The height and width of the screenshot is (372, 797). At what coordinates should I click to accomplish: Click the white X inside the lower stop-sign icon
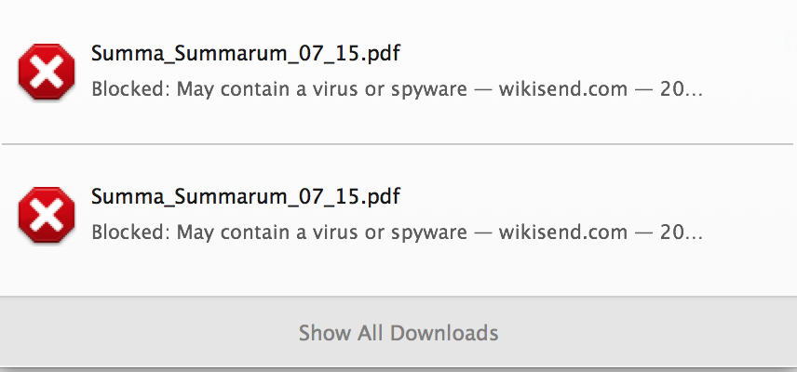(x=47, y=215)
